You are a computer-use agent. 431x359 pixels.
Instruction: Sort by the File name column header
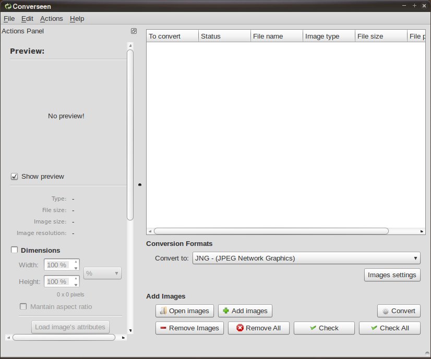(x=277, y=36)
